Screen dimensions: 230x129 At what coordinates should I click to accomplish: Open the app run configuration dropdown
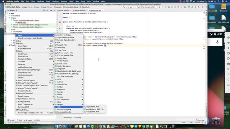coord(131,7)
